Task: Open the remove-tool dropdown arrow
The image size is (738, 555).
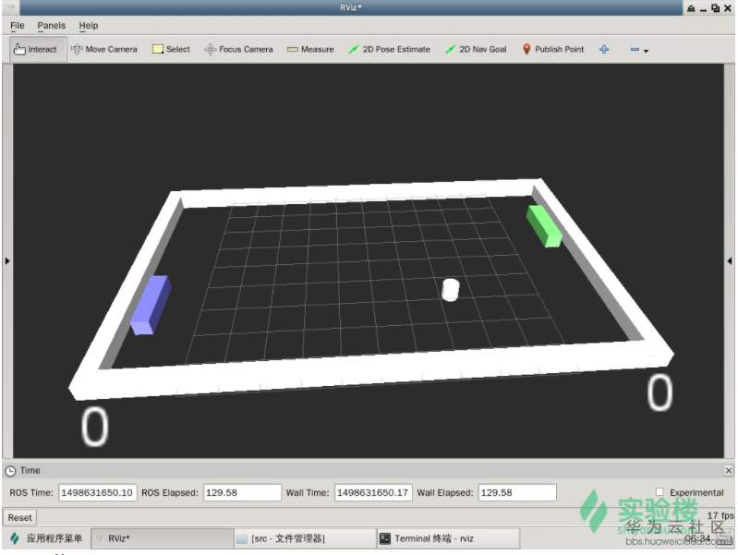Action: tap(646, 51)
